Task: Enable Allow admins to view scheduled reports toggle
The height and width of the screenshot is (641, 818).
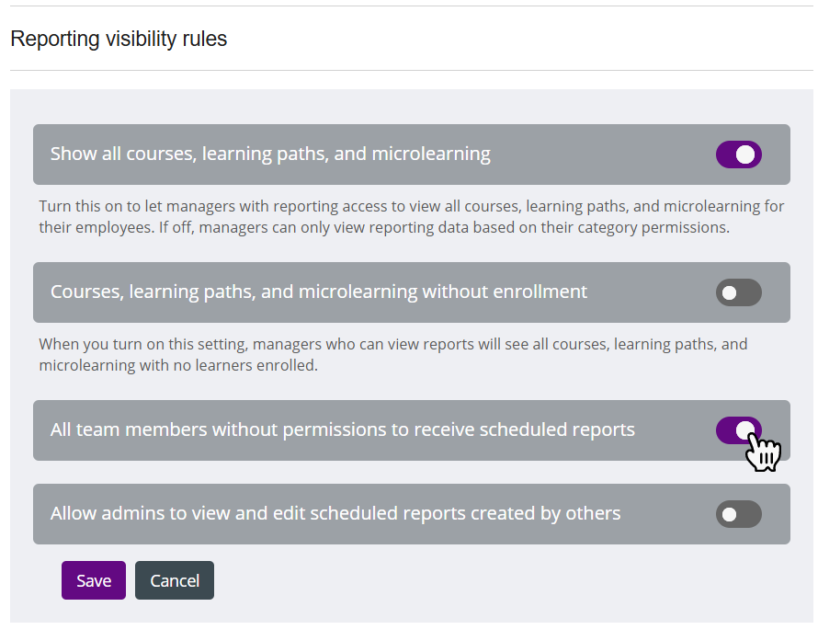Action: (x=738, y=514)
